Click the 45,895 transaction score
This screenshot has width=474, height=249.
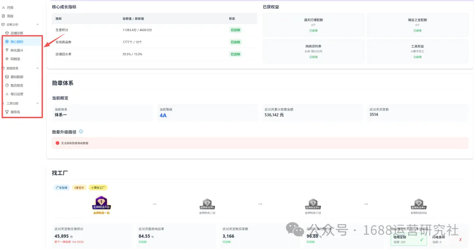(62, 236)
